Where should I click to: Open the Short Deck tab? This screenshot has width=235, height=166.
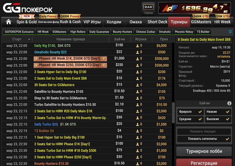157,22
